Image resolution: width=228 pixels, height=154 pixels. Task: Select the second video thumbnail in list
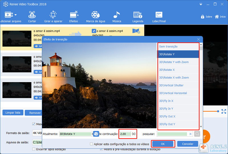pos(17,64)
